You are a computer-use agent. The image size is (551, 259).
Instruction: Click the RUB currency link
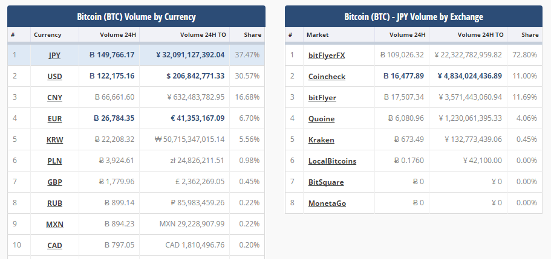[54, 203]
